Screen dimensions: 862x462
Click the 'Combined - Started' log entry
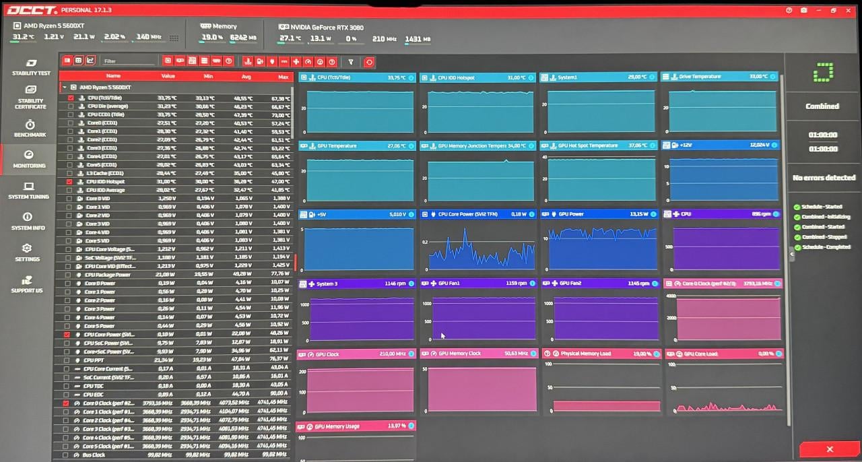tap(824, 227)
